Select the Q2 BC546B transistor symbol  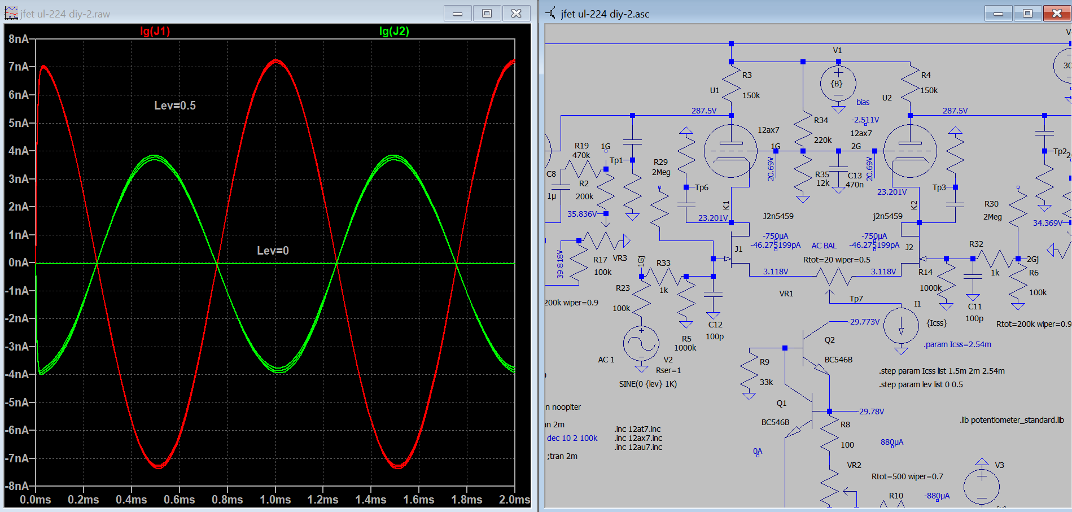click(x=816, y=349)
